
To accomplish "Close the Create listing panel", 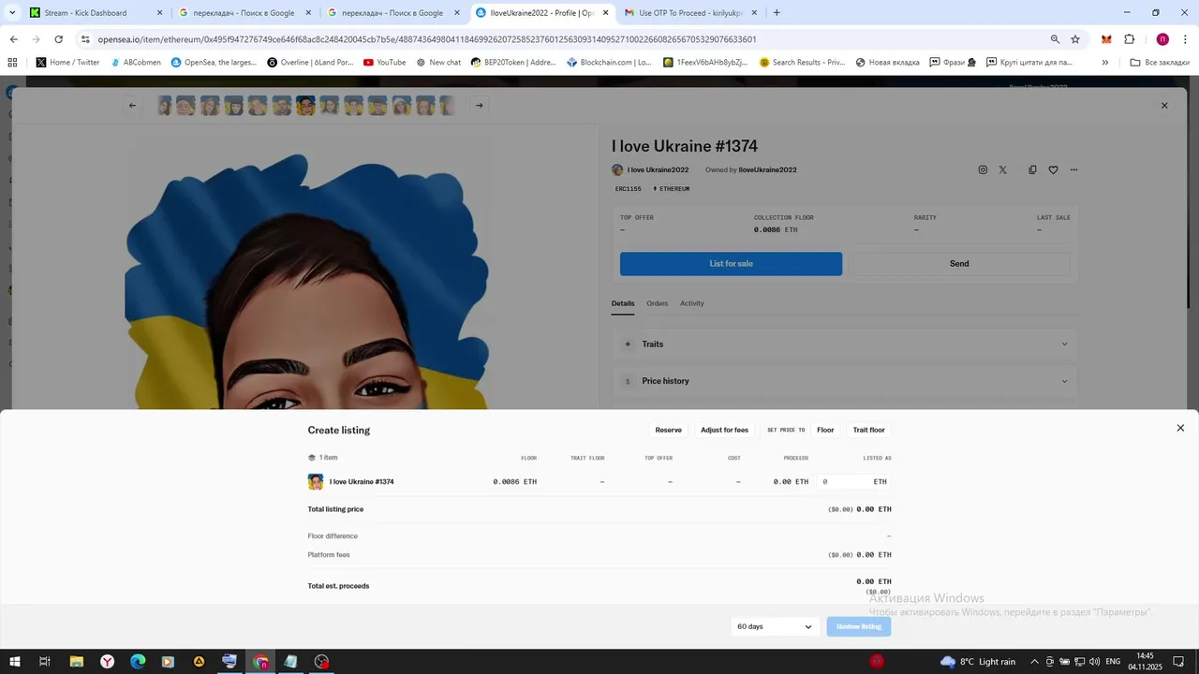I will [1180, 428].
